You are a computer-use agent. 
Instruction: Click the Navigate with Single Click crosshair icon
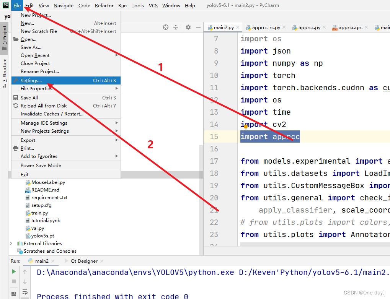pos(165,27)
